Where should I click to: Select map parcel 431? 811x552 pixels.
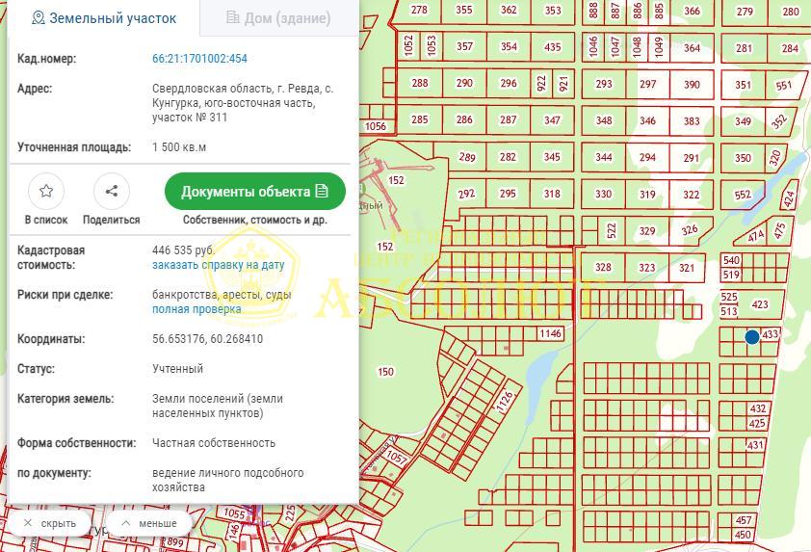[x=755, y=445]
